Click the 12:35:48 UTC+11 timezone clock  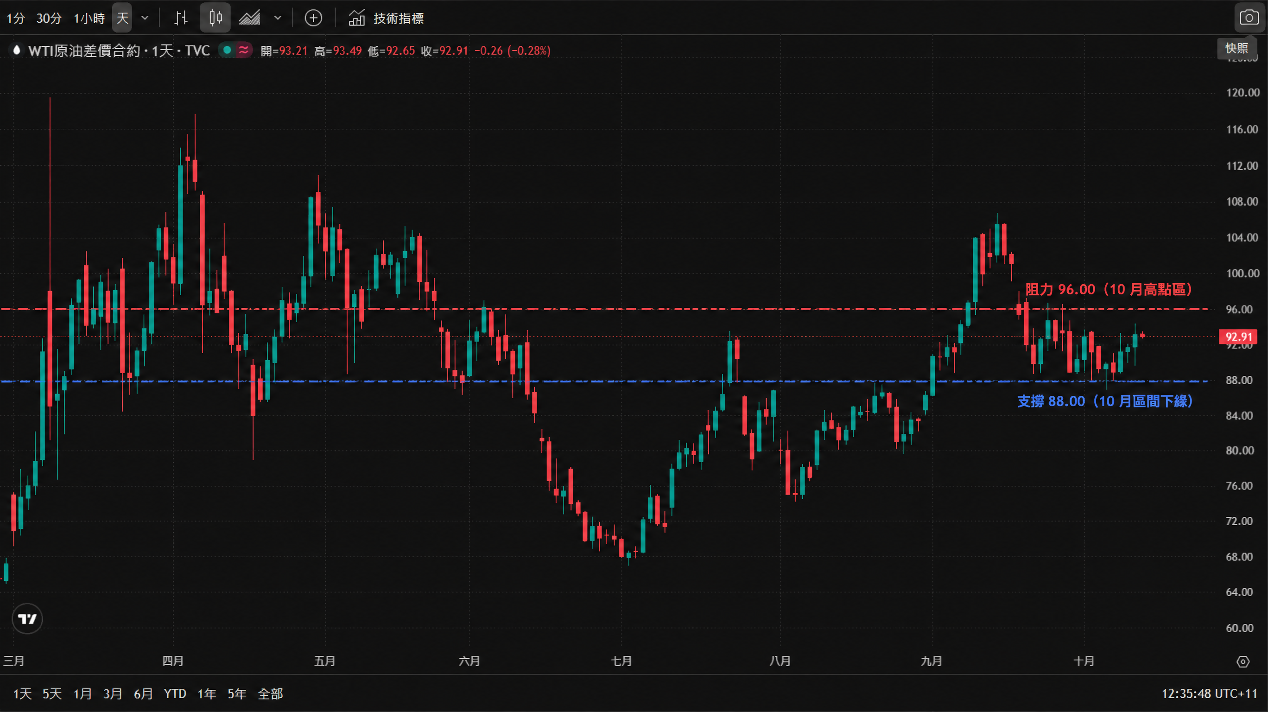[1210, 694]
